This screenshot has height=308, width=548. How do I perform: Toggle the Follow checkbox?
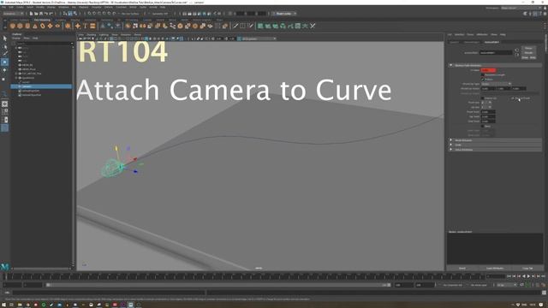coord(483,80)
